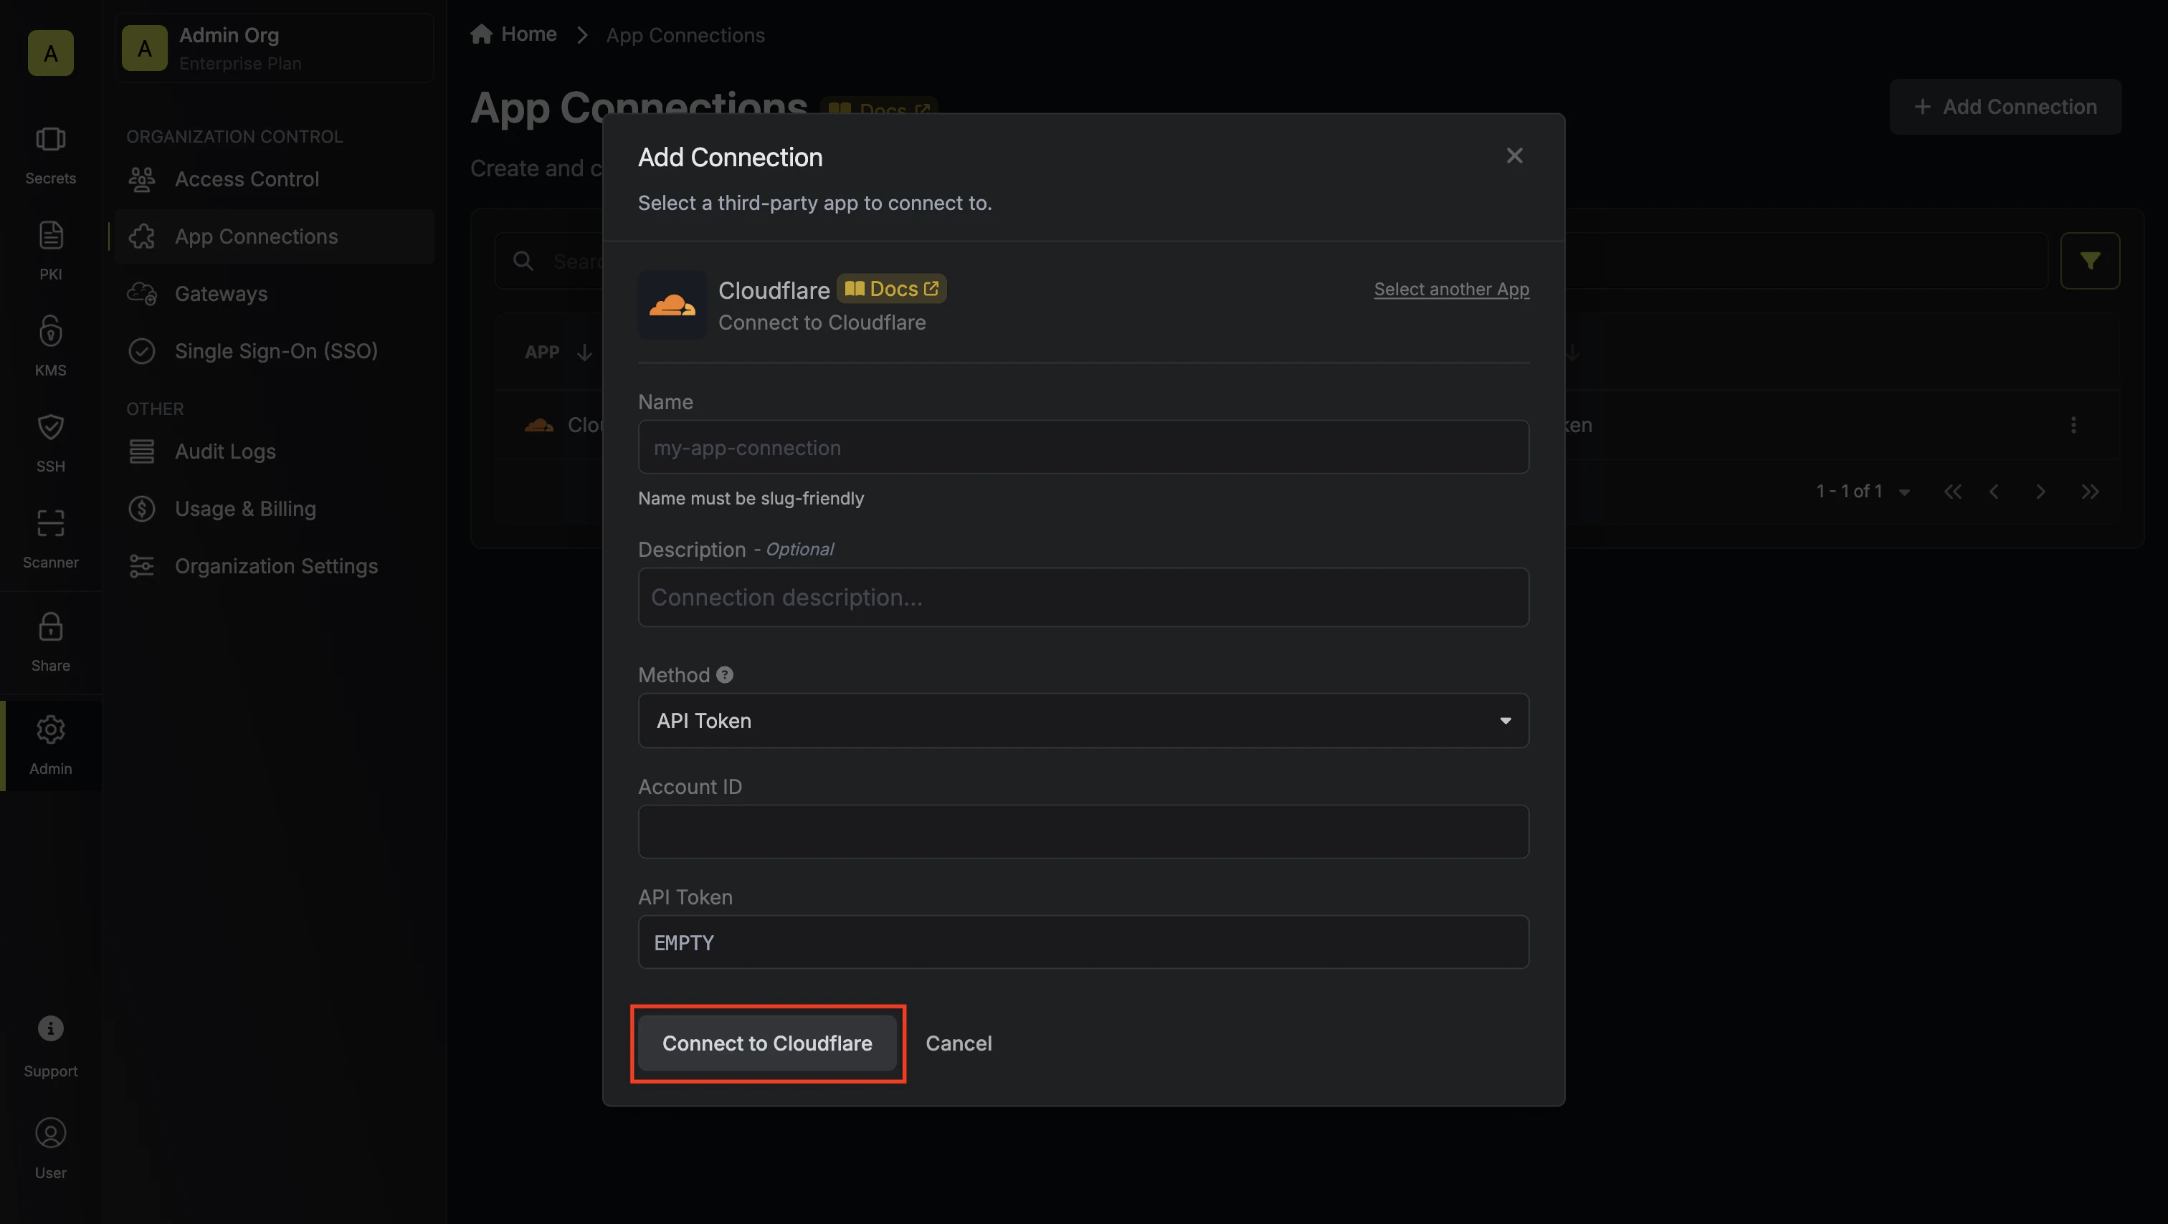This screenshot has width=2168, height=1224.
Task: Open the Secrets section in sidebar
Action: point(50,156)
